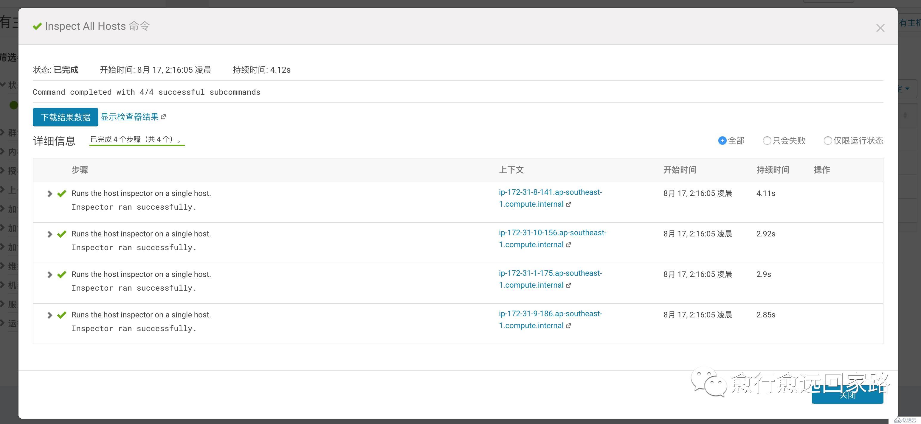
Task: Click the 步骤 column header
Action: click(x=80, y=170)
